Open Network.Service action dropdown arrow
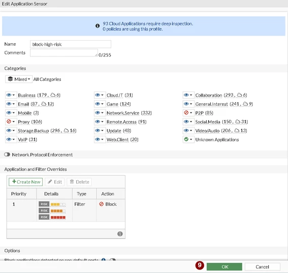 [102, 113]
